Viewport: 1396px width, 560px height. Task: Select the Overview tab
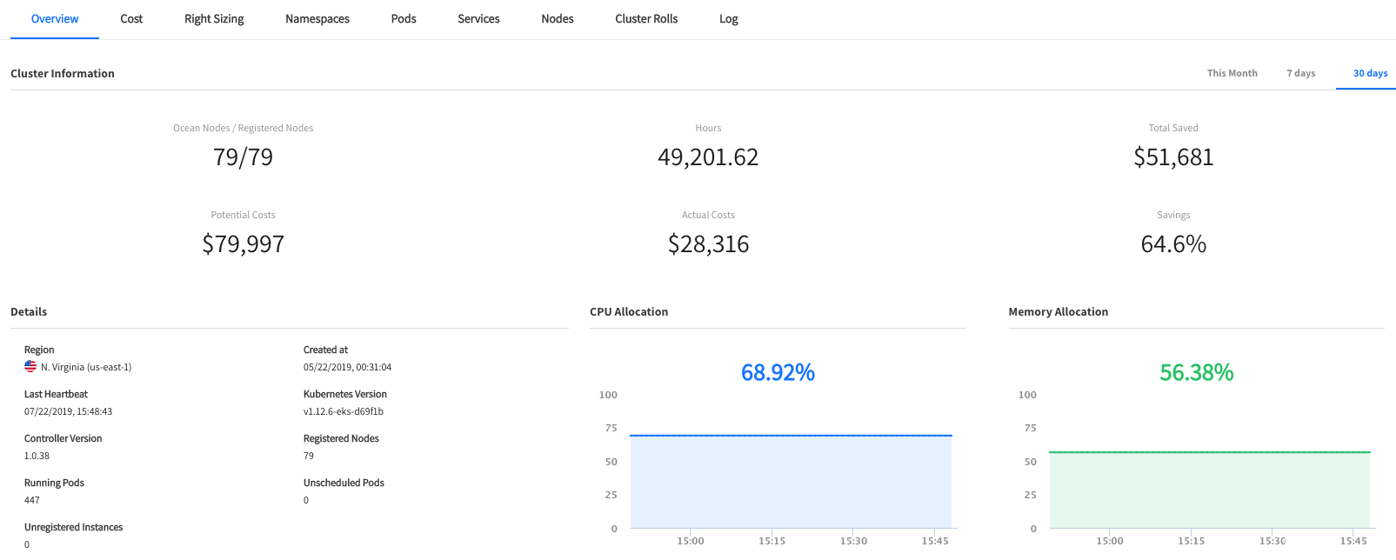coord(55,19)
